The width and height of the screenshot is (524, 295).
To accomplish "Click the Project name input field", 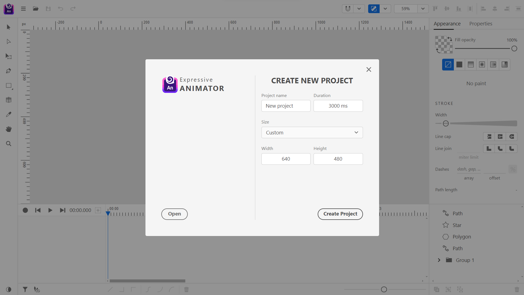I will (286, 106).
